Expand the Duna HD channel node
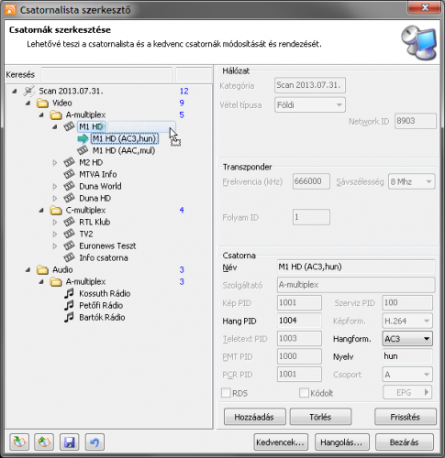The height and width of the screenshot is (458, 445). (55, 198)
